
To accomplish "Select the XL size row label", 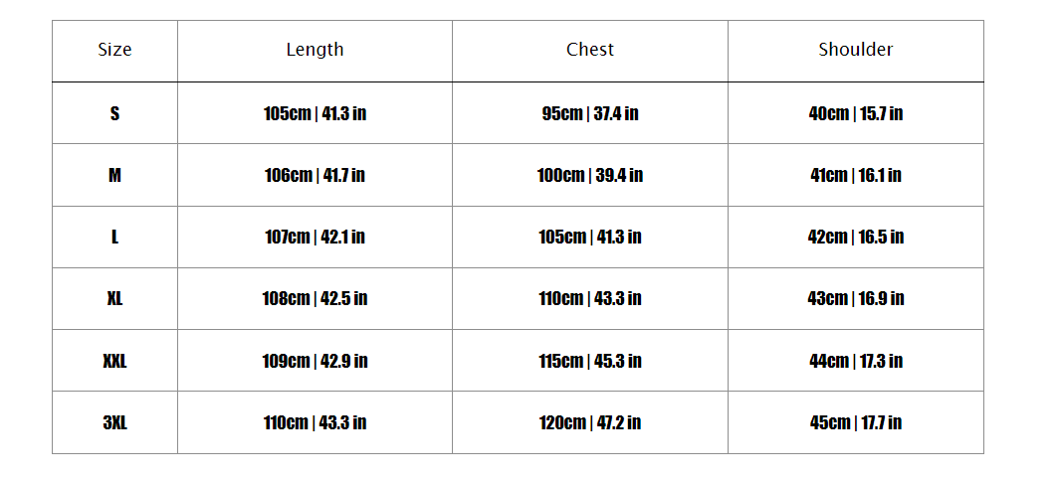I will (114, 298).
